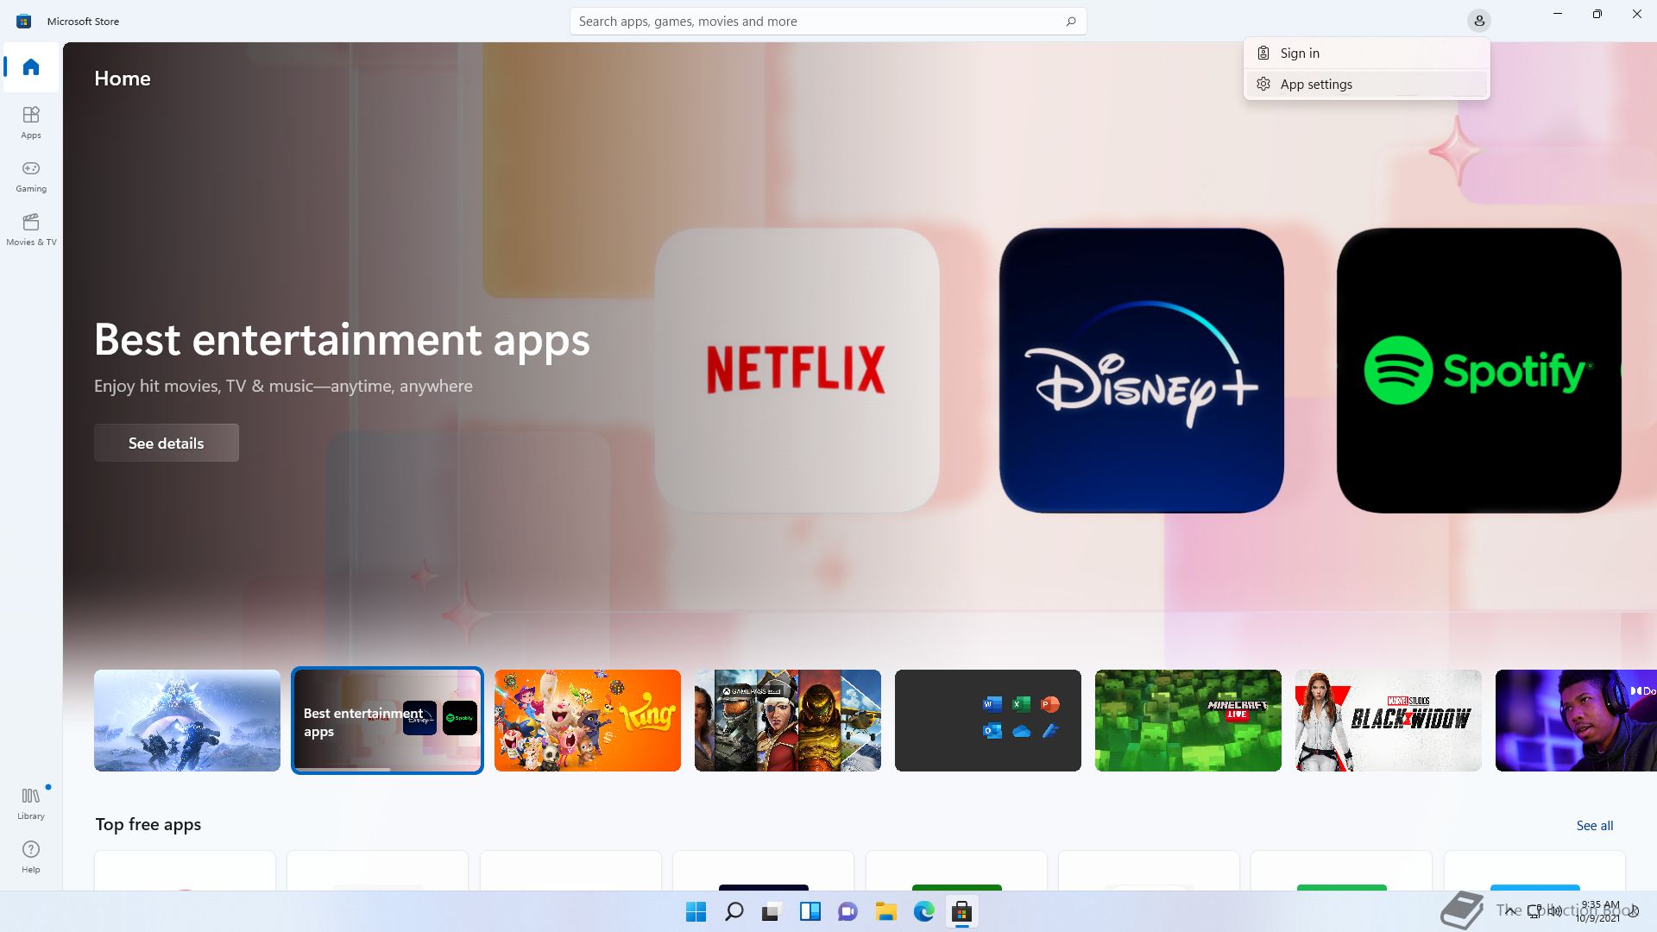Click the Microsoft Store logo icon
Viewport: 1657px width, 932px height.
pos(24,21)
